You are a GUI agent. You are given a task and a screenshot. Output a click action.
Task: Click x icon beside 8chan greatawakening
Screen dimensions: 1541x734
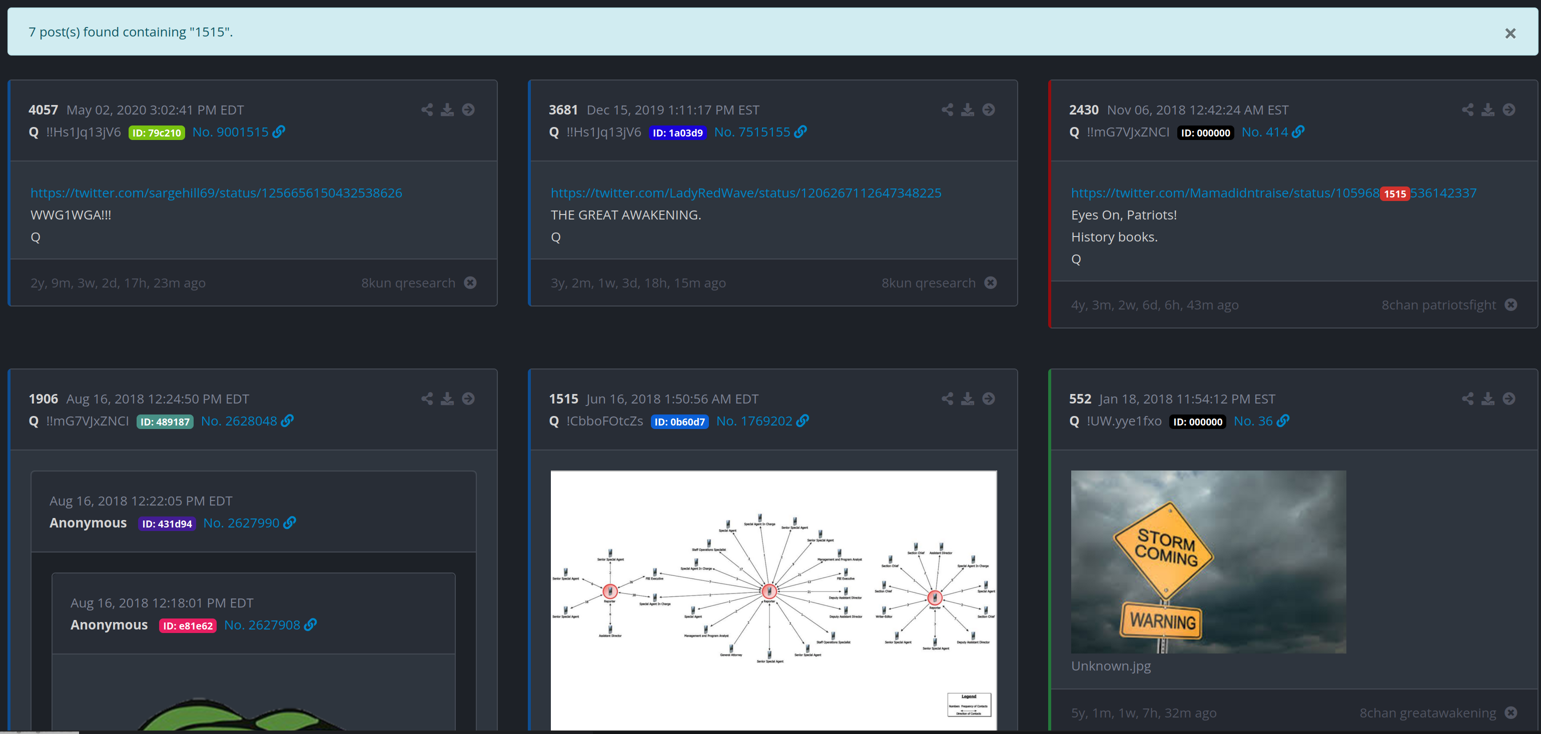coord(1511,713)
